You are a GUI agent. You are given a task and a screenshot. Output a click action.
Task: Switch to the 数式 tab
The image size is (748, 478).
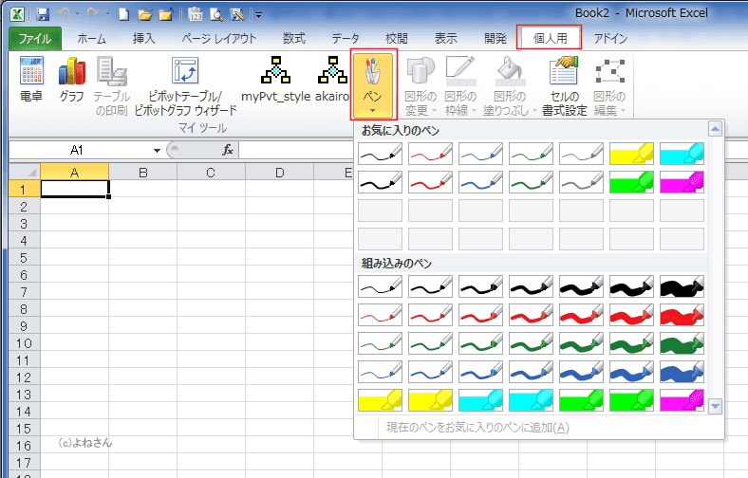click(293, 39)
